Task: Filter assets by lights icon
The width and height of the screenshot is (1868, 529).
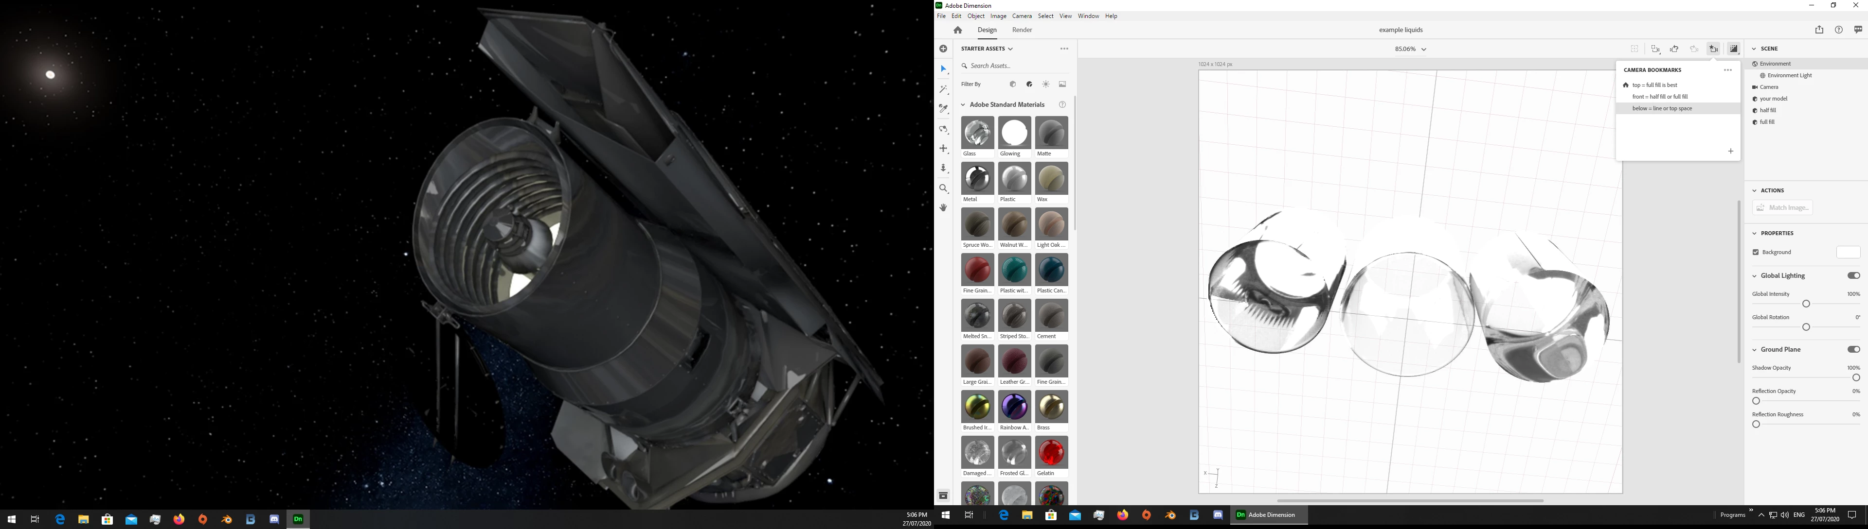Action: point(1046,85)
